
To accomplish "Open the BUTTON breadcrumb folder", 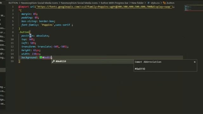I will point(13,3).
